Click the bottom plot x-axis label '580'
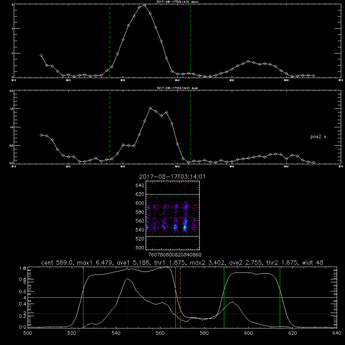Viewport: 345px width, 345px height. pyautogui.click(x=204, y=333)
